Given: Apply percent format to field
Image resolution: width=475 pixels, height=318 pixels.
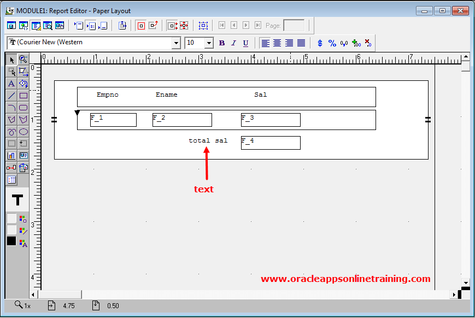Looking at the screenshot, I should tap(332, 43).
